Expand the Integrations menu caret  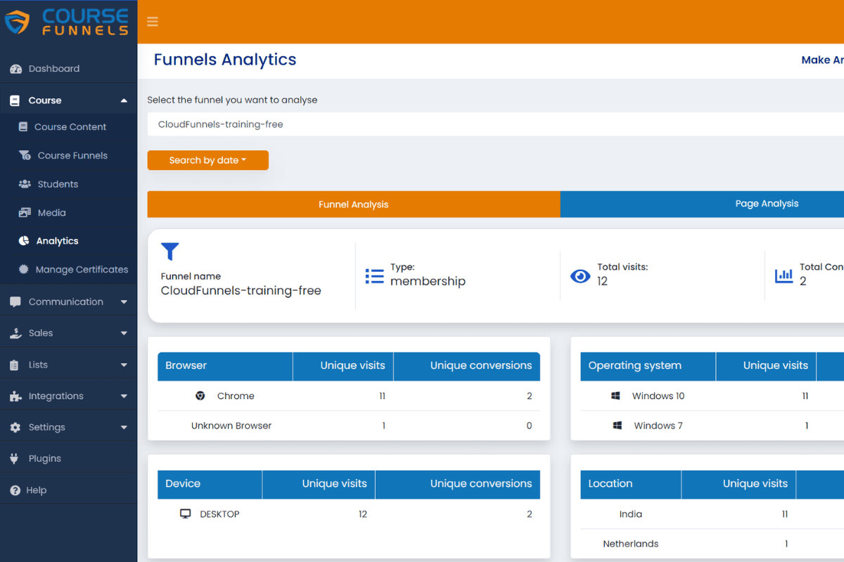coord(124,396)
